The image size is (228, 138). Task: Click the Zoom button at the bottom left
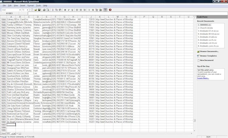click(3, 134)
